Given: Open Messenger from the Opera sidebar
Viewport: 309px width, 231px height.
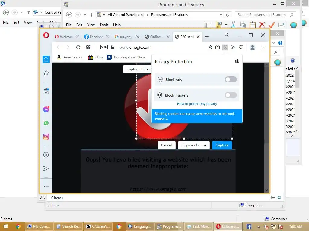Looking at the screenshot, I should click(x=46, y=109).
